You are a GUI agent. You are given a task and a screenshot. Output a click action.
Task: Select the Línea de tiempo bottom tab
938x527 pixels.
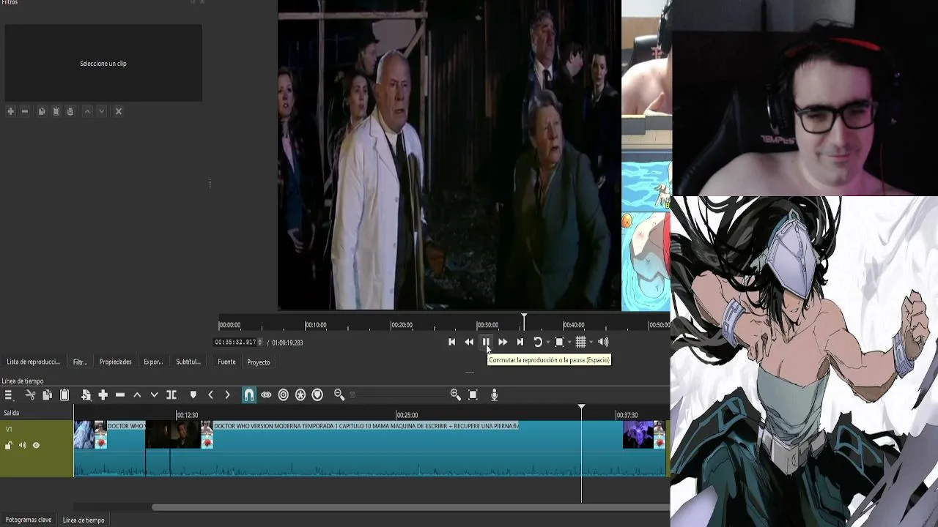click(84, 520)
